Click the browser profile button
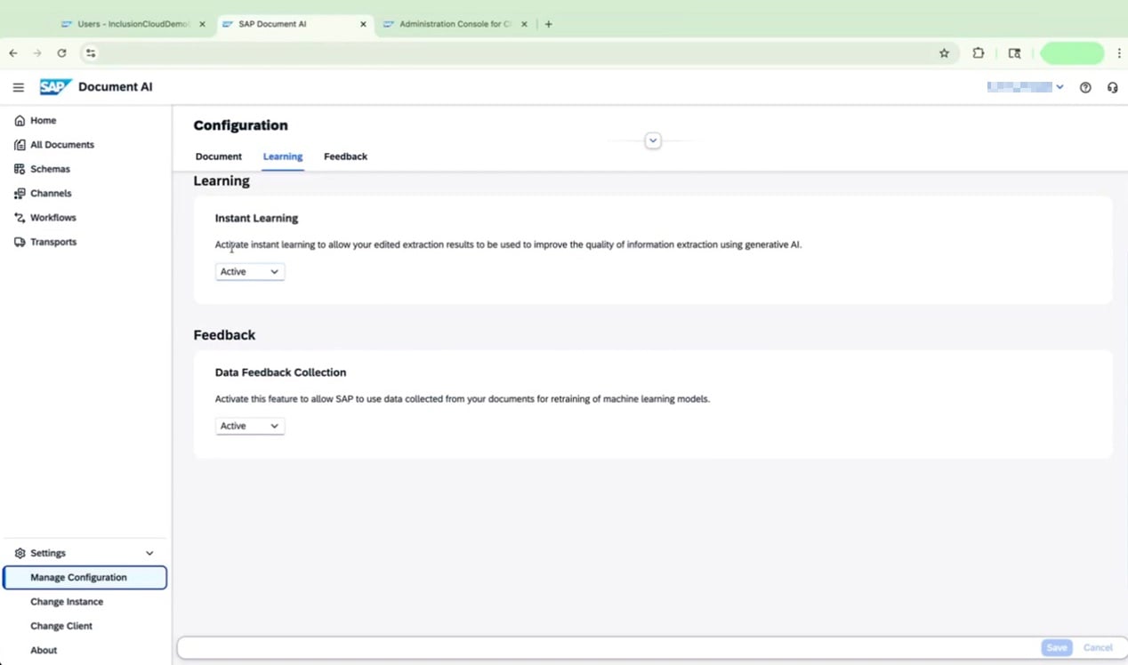Screen dimensions: 1128x665 1072,53
